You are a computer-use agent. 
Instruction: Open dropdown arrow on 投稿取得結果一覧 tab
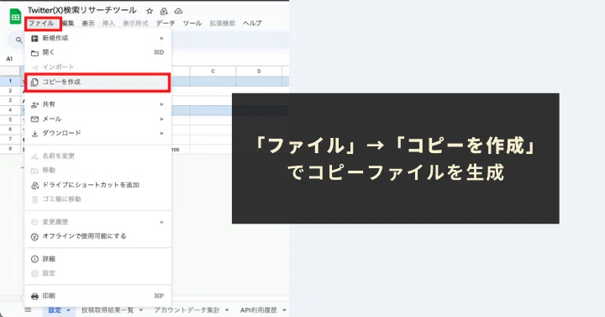[141, 310]
